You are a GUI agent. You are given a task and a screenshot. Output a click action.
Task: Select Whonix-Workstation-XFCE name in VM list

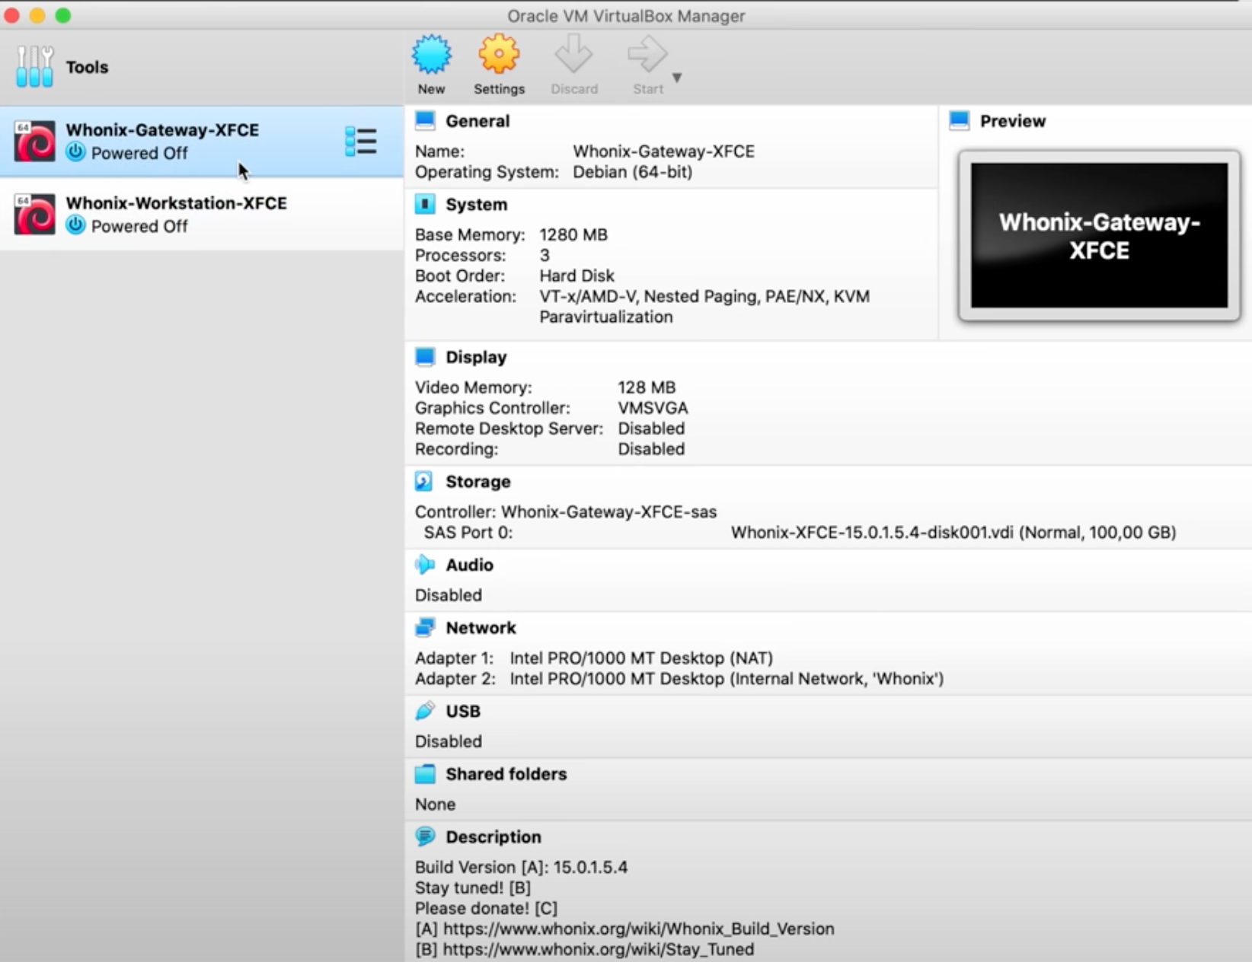click(176, 203)
